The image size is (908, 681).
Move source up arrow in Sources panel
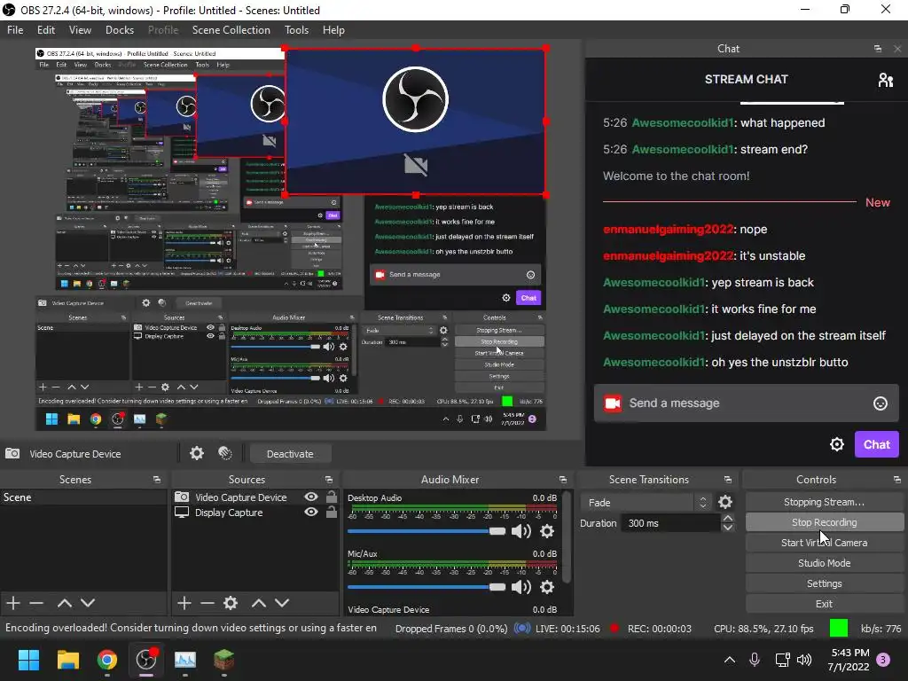coord(258,603)
